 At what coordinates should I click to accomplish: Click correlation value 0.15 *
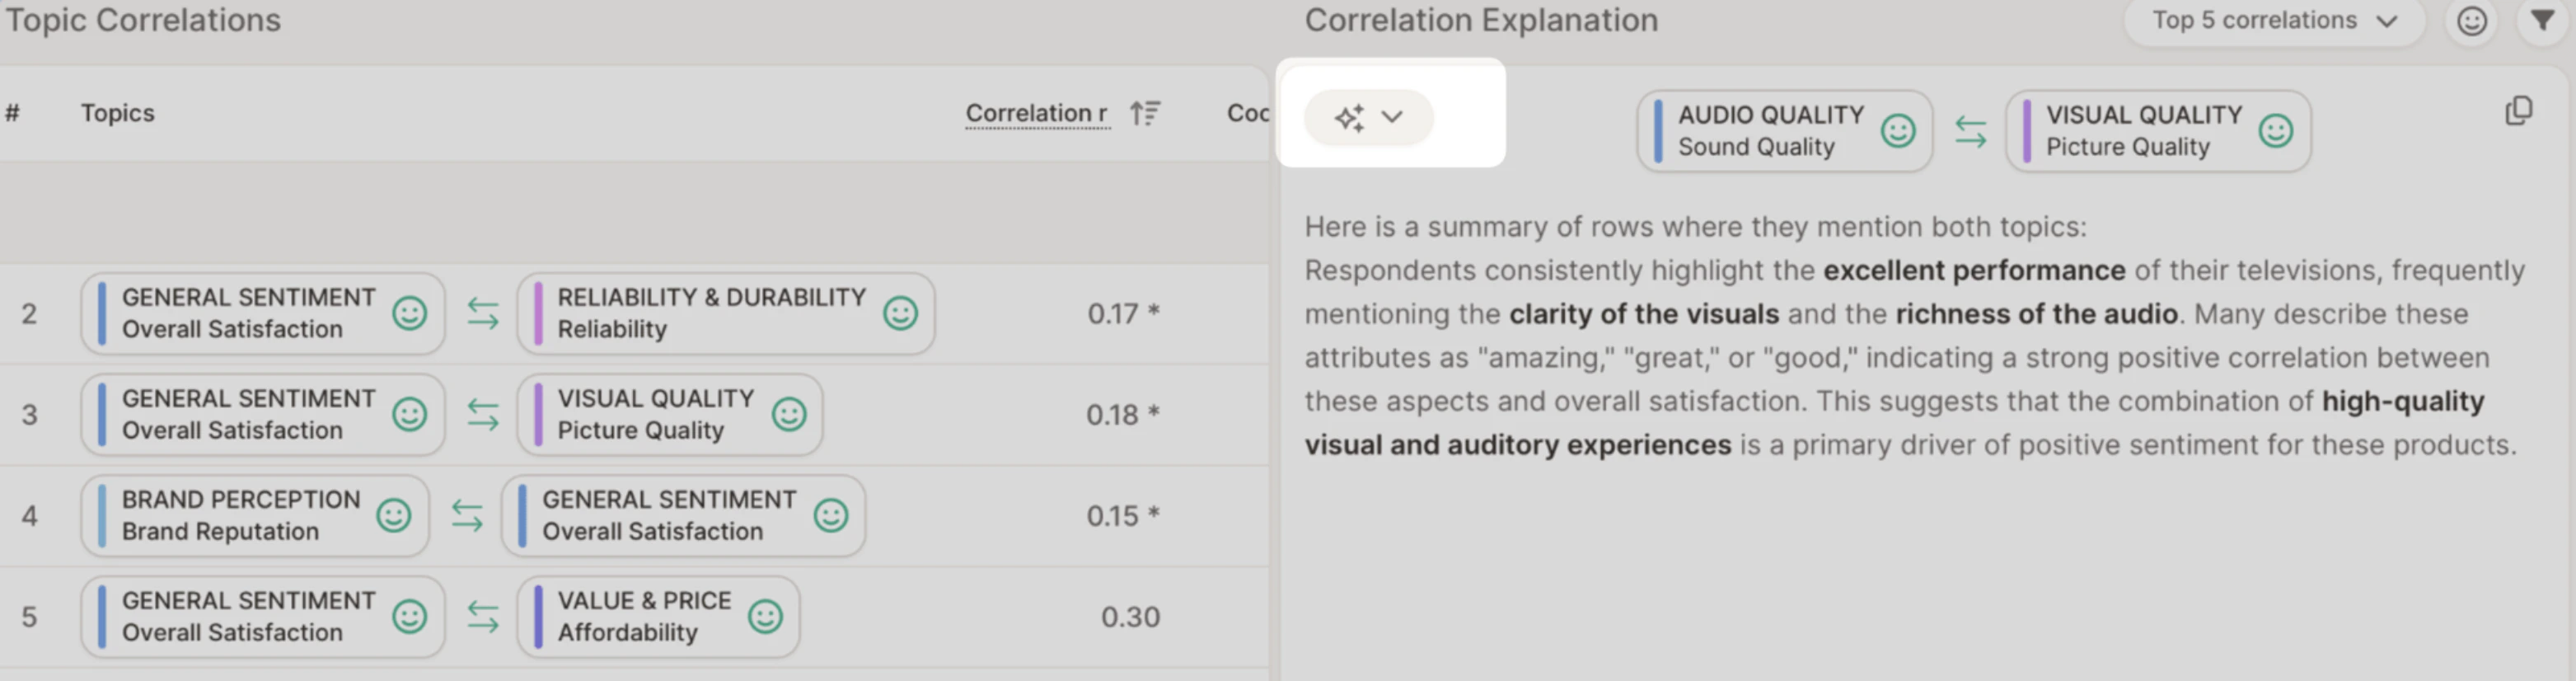coord(1123,516)
